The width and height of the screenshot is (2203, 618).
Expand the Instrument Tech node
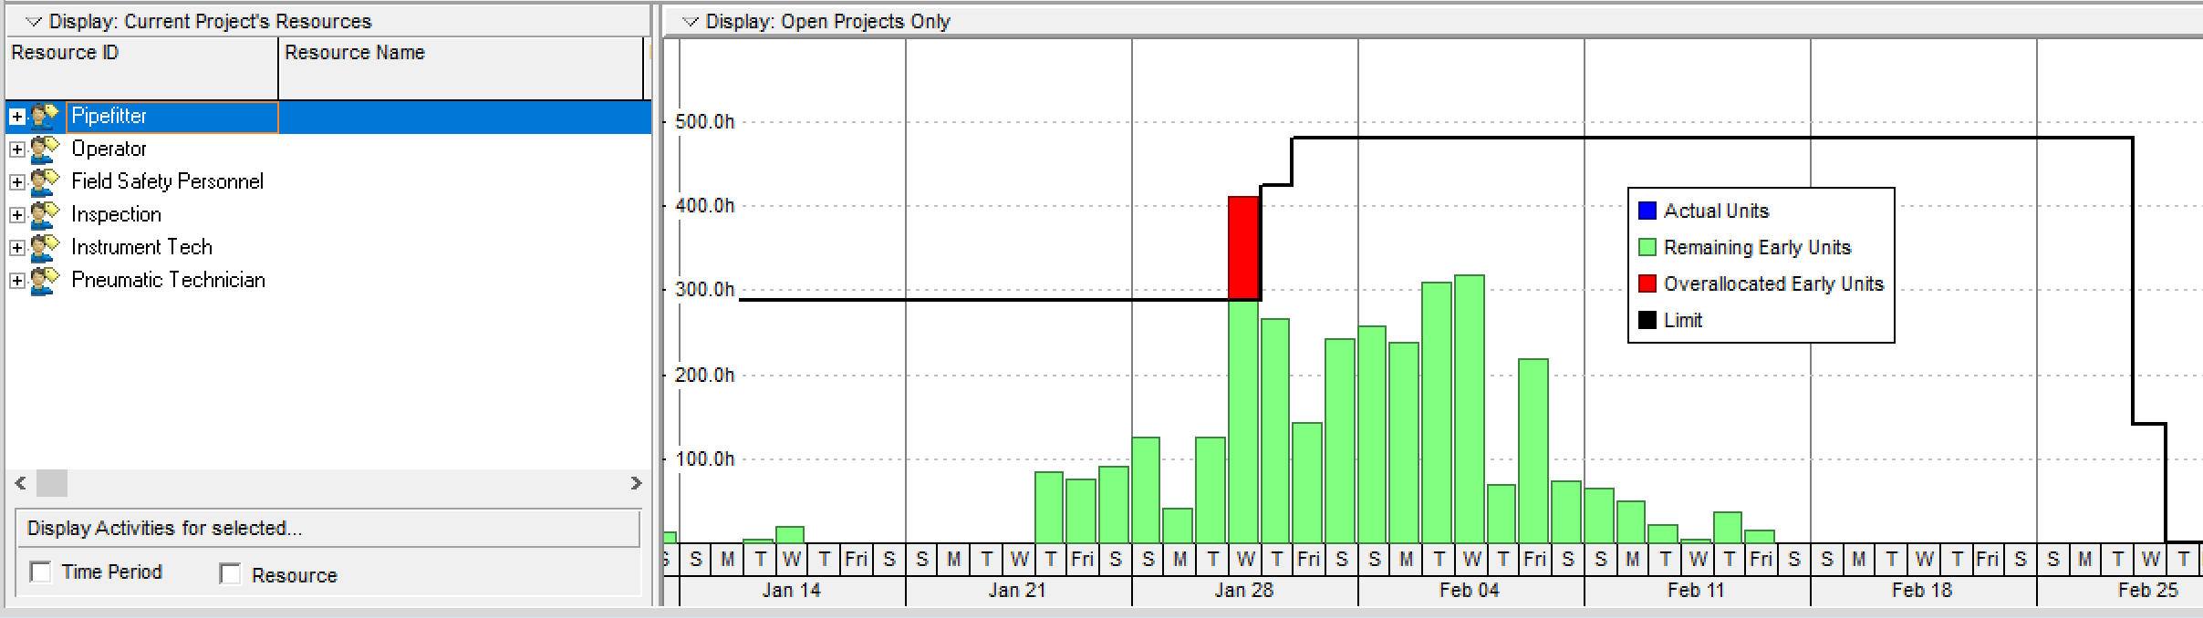point(16,248)
